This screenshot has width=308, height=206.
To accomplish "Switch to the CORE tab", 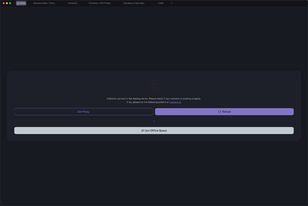I will point(161,3).
